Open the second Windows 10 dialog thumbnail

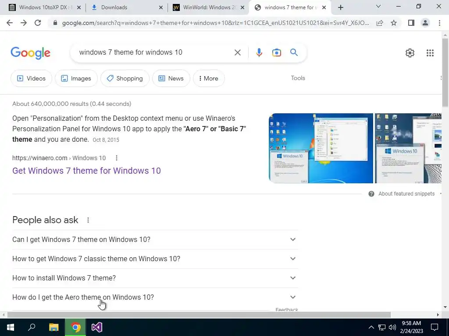tap(408, 148)
